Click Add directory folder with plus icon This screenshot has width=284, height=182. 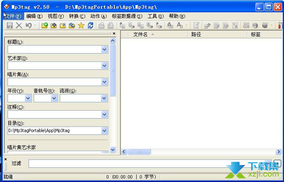click(53, 25)
